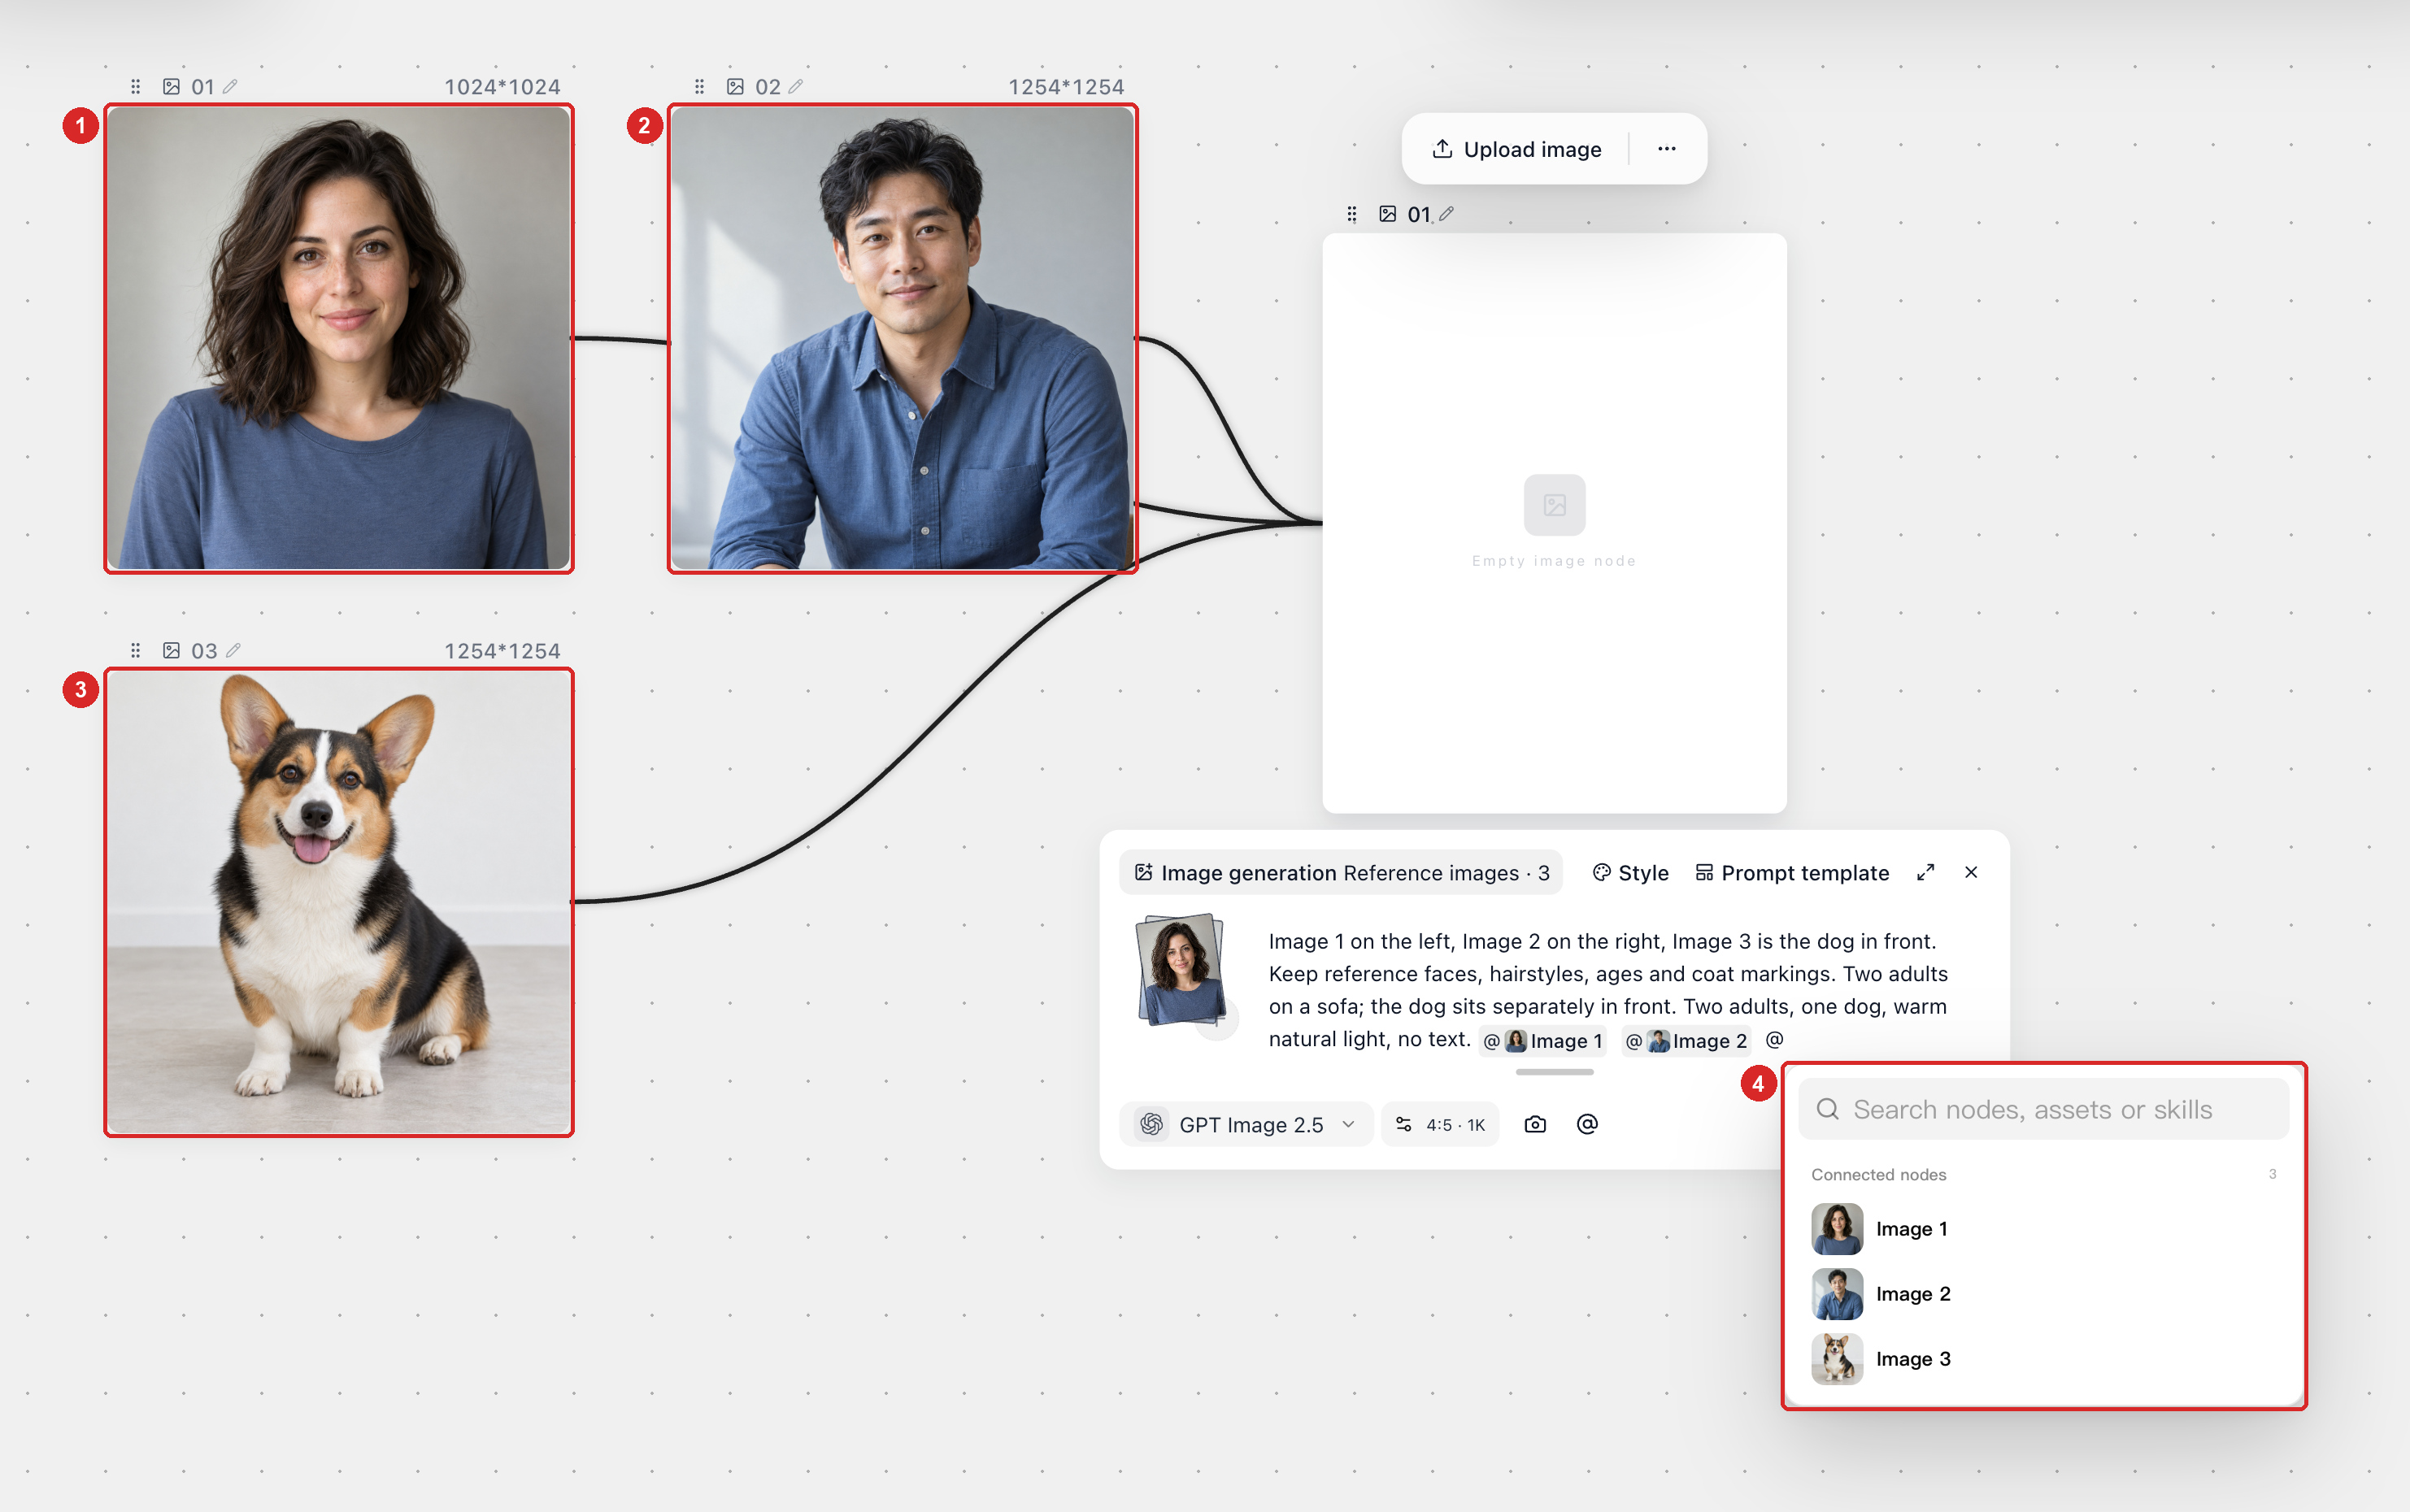Screen dimensions: 2410x1512
Task: Click the Upload image button
Action: point(1516,149)
